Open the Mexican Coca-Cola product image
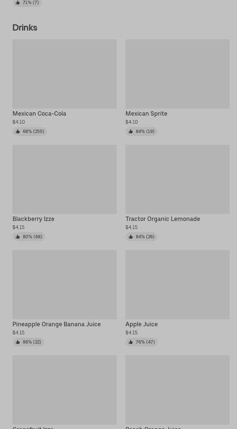237x429 pixels. point(64,74)
